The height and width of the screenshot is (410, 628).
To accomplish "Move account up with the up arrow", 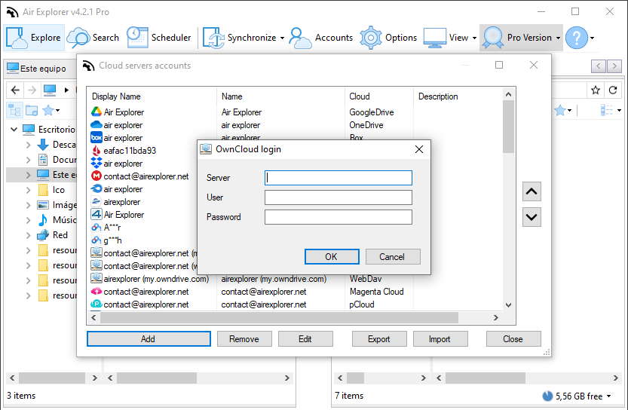I will [532, 191].
